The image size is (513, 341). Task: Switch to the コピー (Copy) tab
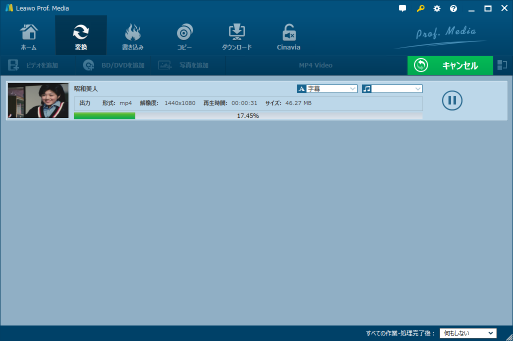pos(184,36)
